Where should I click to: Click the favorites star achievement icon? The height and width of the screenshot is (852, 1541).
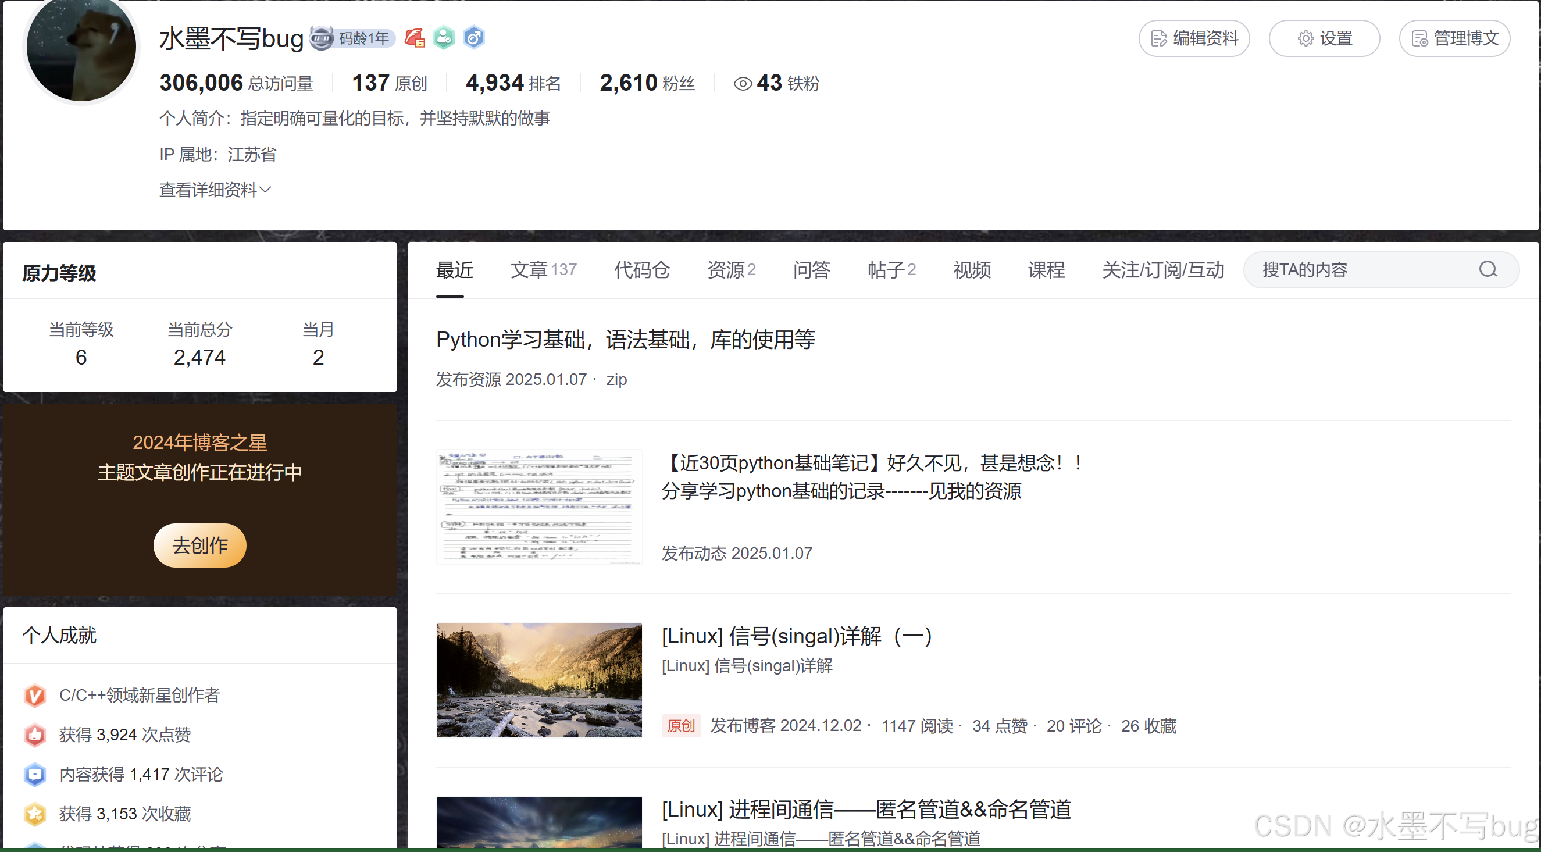click(x=35, y=814)
